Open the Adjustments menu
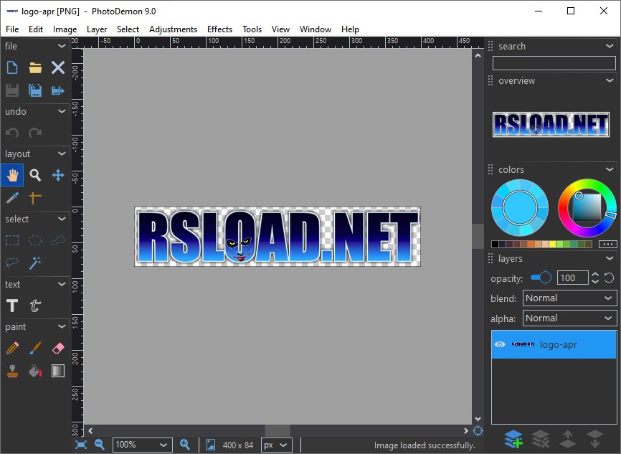 point(173,29)
